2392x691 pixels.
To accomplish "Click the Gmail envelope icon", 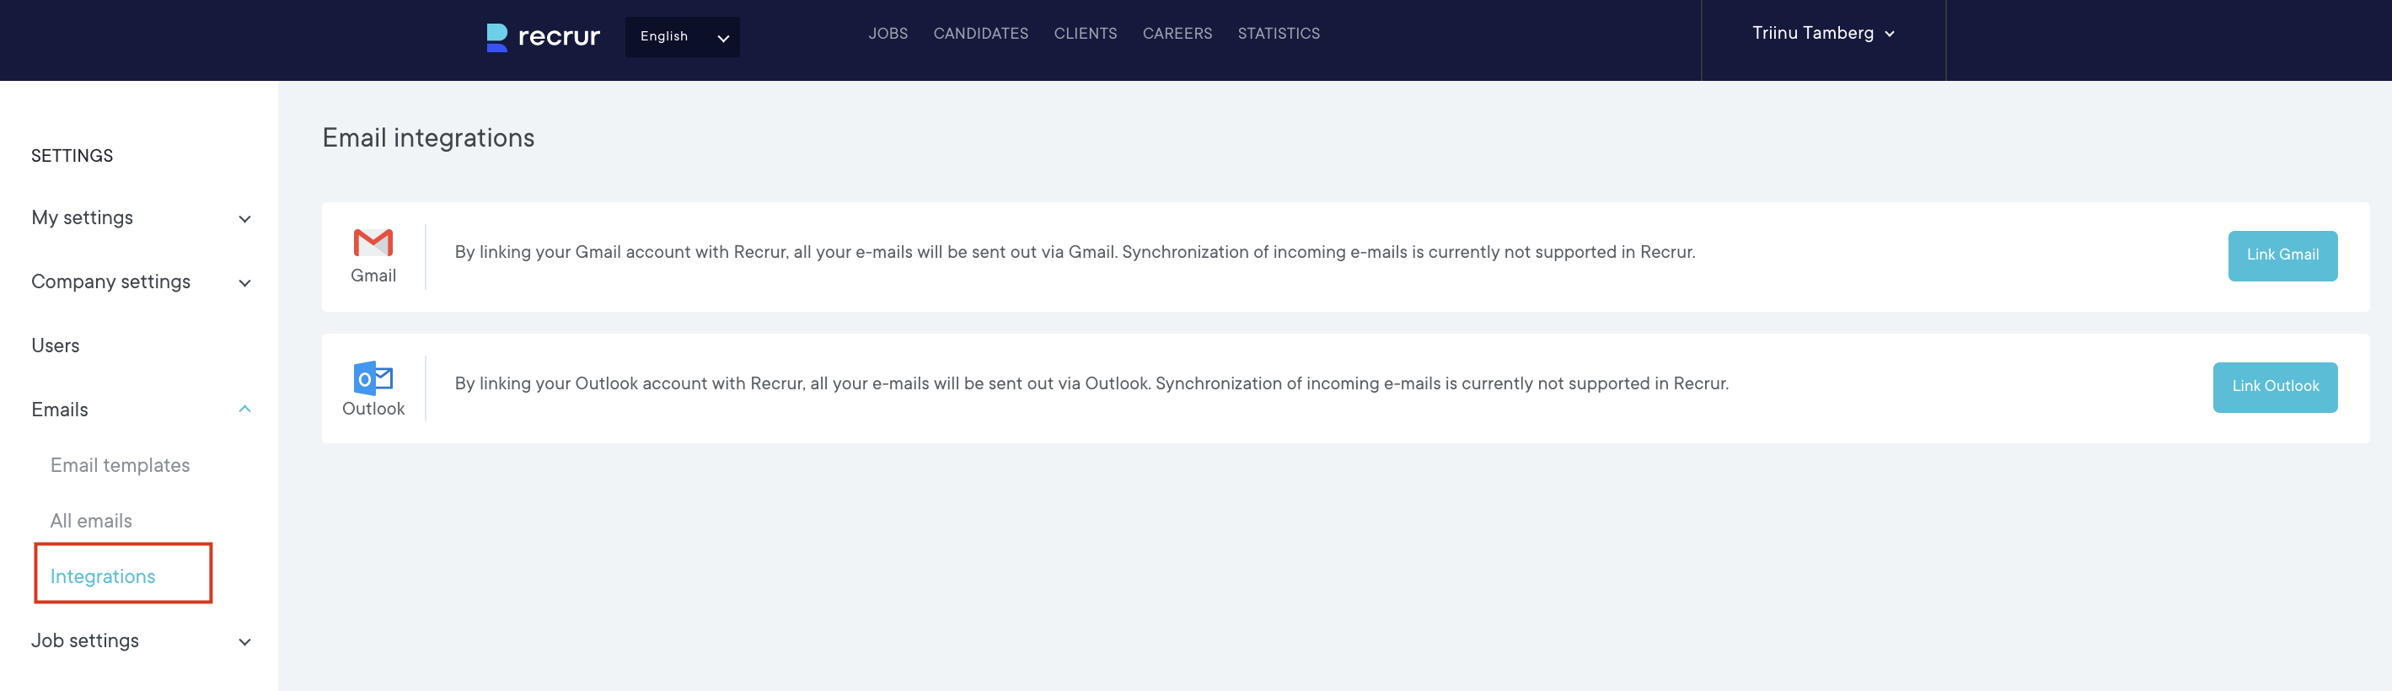I will pyautogui.click(x=373, y=243).
